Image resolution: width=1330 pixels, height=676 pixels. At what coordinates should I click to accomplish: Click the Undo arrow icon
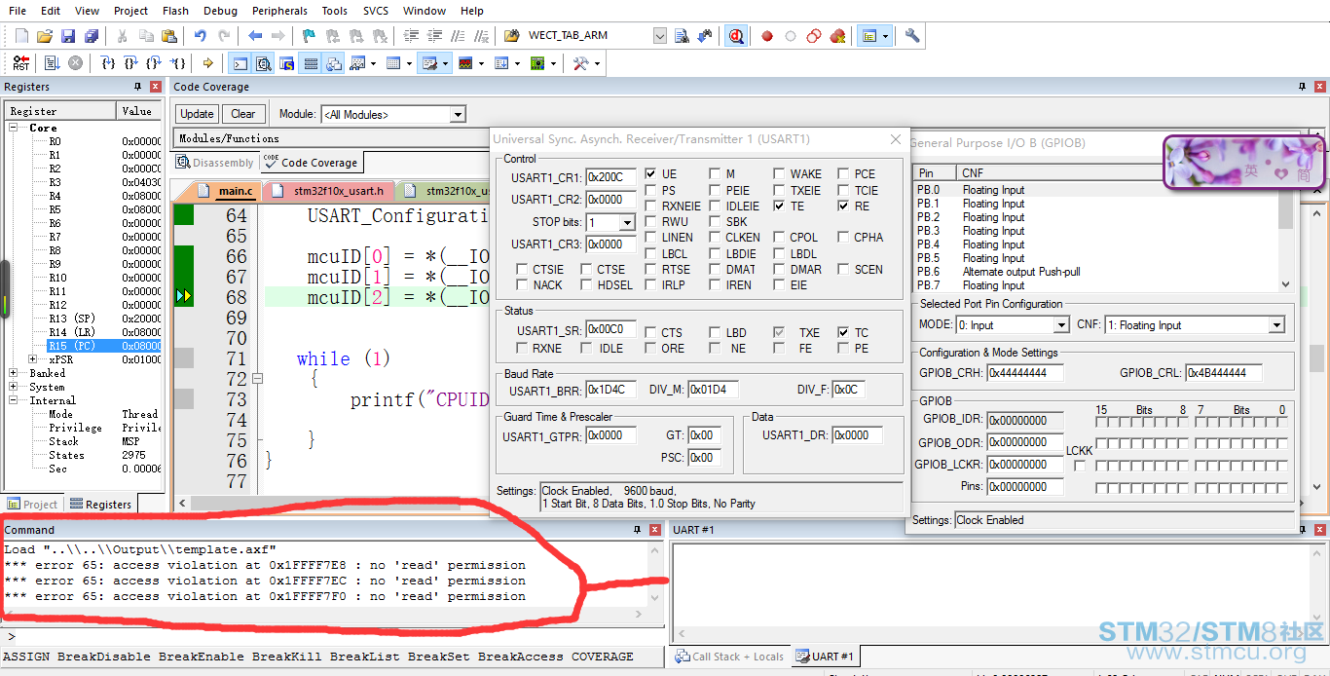tap(200, 36)
